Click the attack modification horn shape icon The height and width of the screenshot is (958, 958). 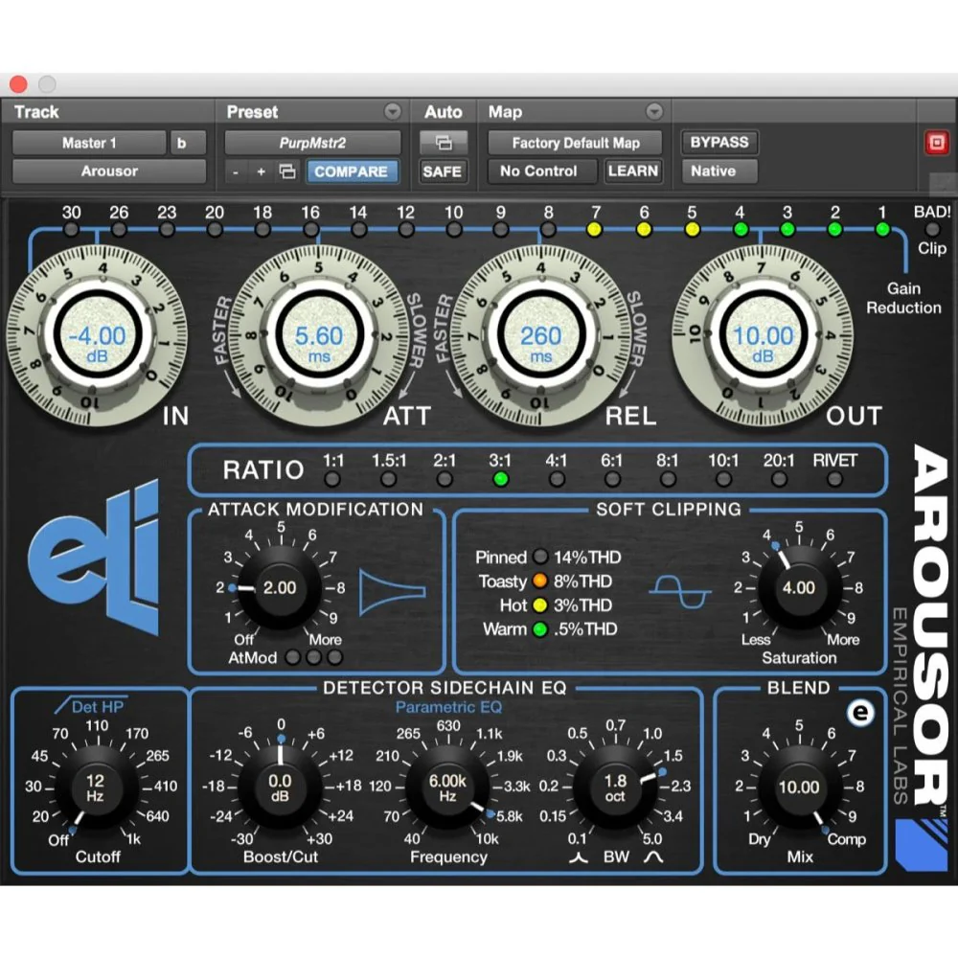392,591
